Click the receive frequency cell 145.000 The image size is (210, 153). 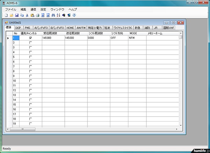(x=53, y=38)
